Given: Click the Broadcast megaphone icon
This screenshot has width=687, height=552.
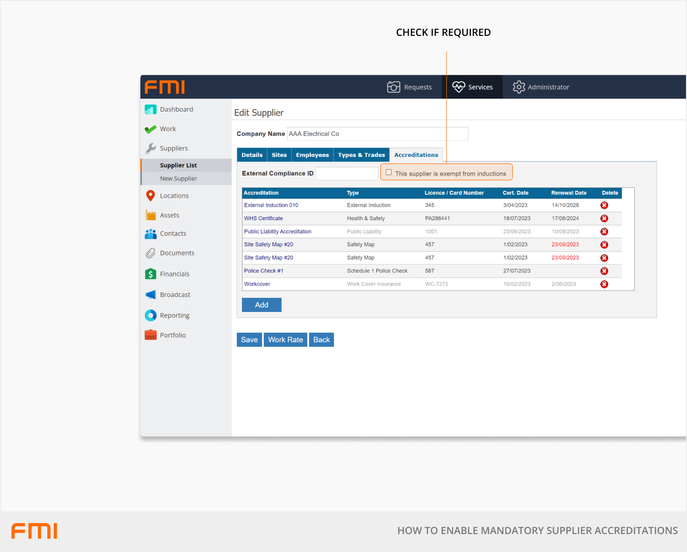Looking at the screenshot, I should pyautogui.click(x=150, y=295).
